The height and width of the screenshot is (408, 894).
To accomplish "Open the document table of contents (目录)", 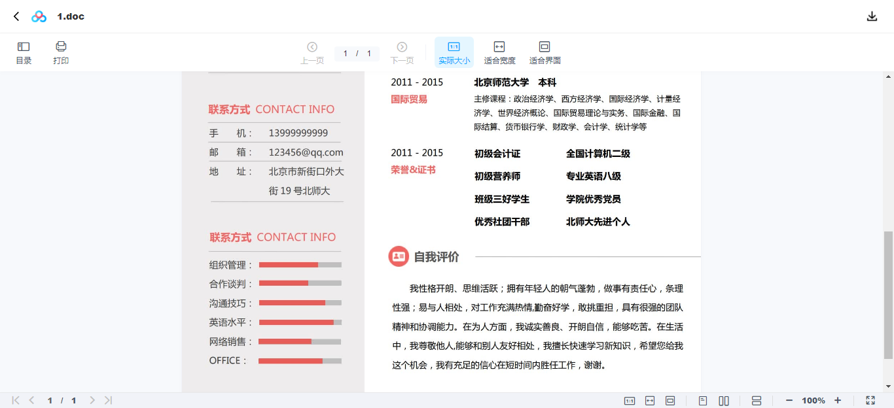I will [x=23, y=52].
